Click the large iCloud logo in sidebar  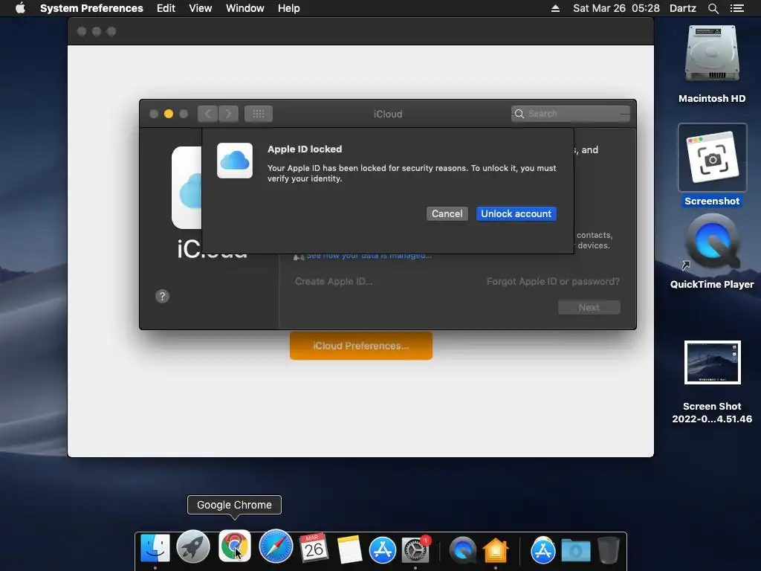coord(187,187)
